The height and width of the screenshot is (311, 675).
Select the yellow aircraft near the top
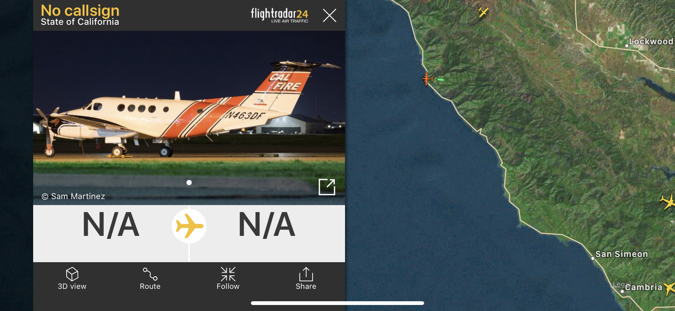(483, 12)
